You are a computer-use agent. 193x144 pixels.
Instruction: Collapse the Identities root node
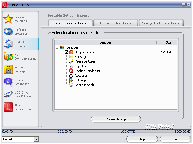(57, 47)
